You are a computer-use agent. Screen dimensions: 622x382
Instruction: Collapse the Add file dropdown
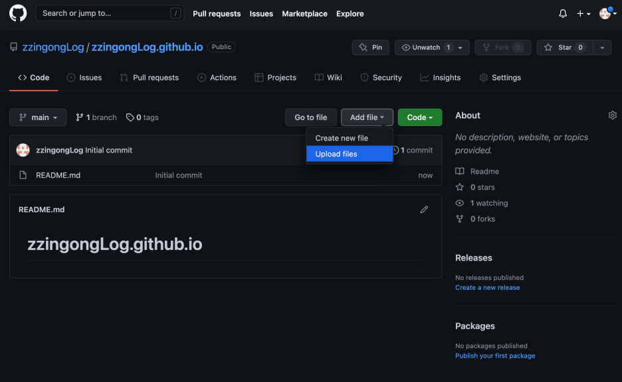367,117
